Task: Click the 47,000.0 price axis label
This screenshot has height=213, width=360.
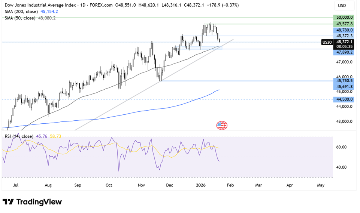Action: [x=344, y=62]
